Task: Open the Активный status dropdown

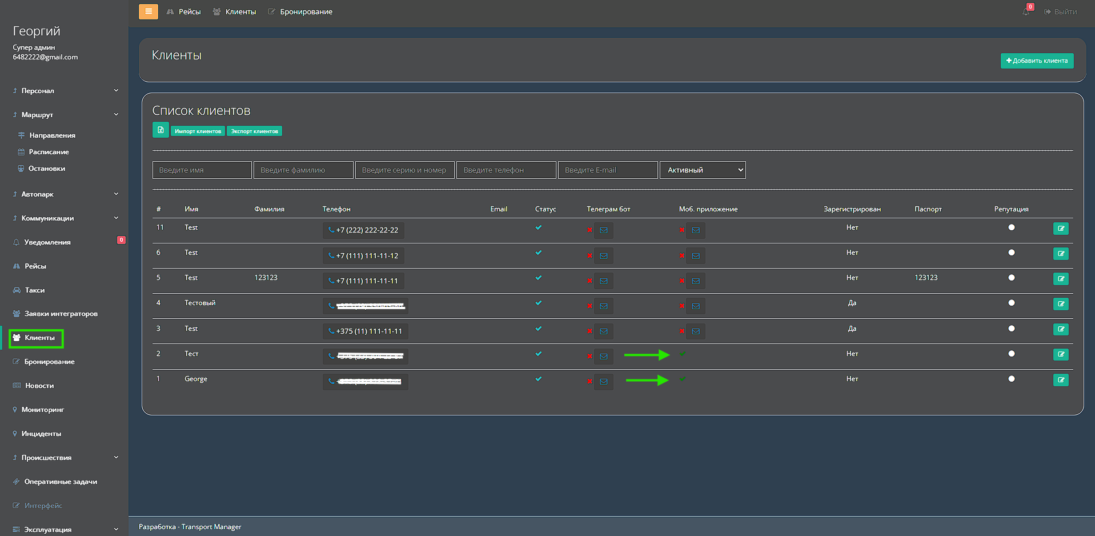Action: pos(702,170)
